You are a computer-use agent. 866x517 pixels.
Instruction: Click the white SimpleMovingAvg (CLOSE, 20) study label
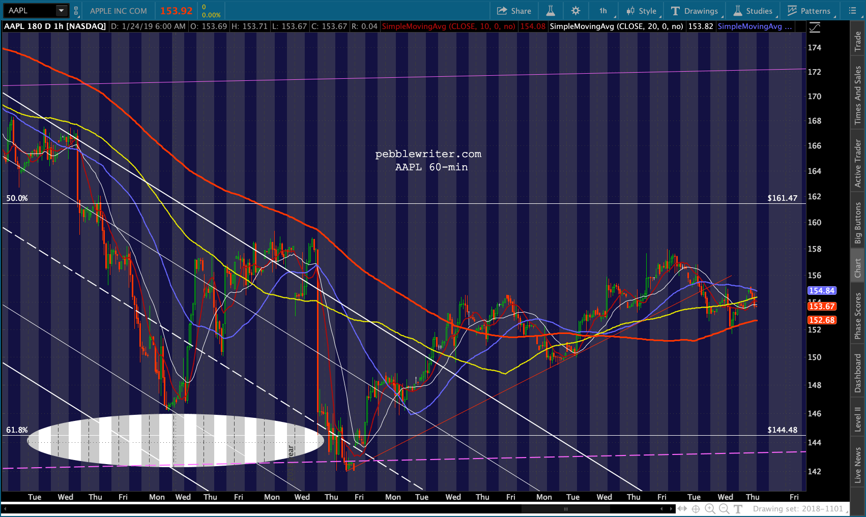tap(616, 26)
